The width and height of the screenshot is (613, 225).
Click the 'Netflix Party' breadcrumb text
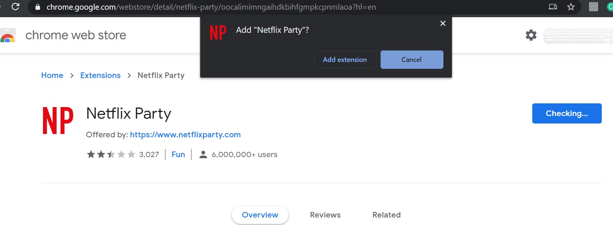coord(161,75)
